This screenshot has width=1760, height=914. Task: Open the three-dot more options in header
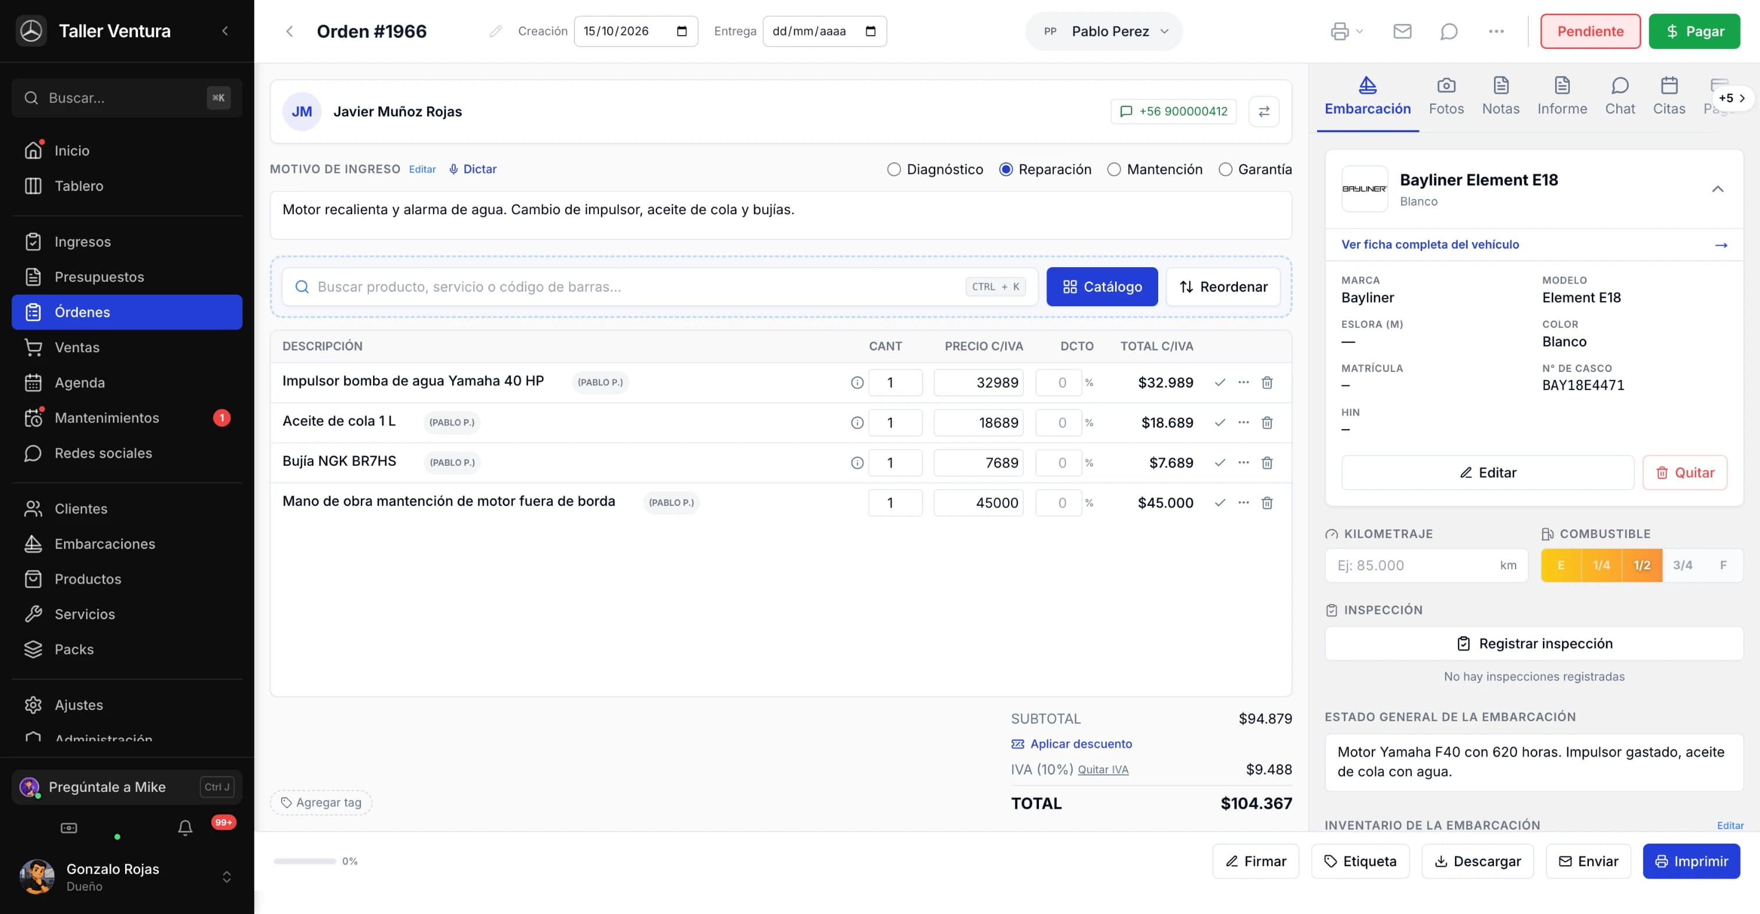point(1496,31)
